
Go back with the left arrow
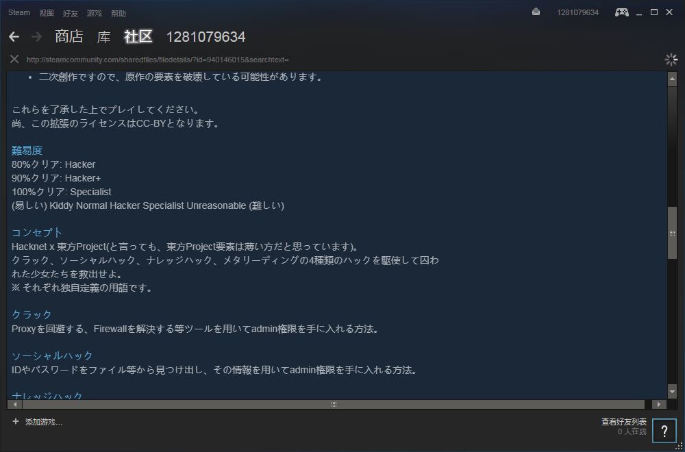point(14,37)
